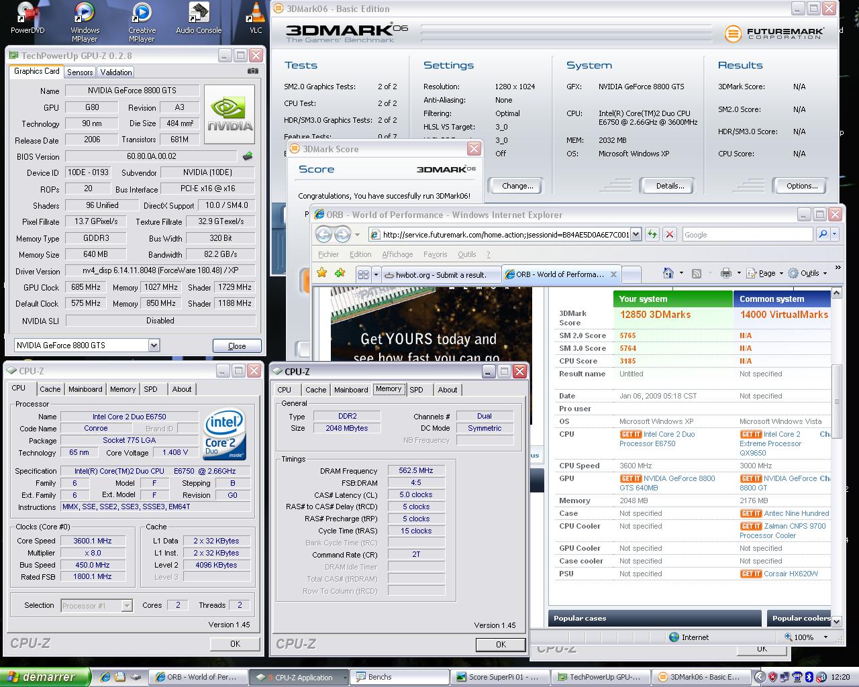Click the IE refresh button
859x687 pixels.
652,234
